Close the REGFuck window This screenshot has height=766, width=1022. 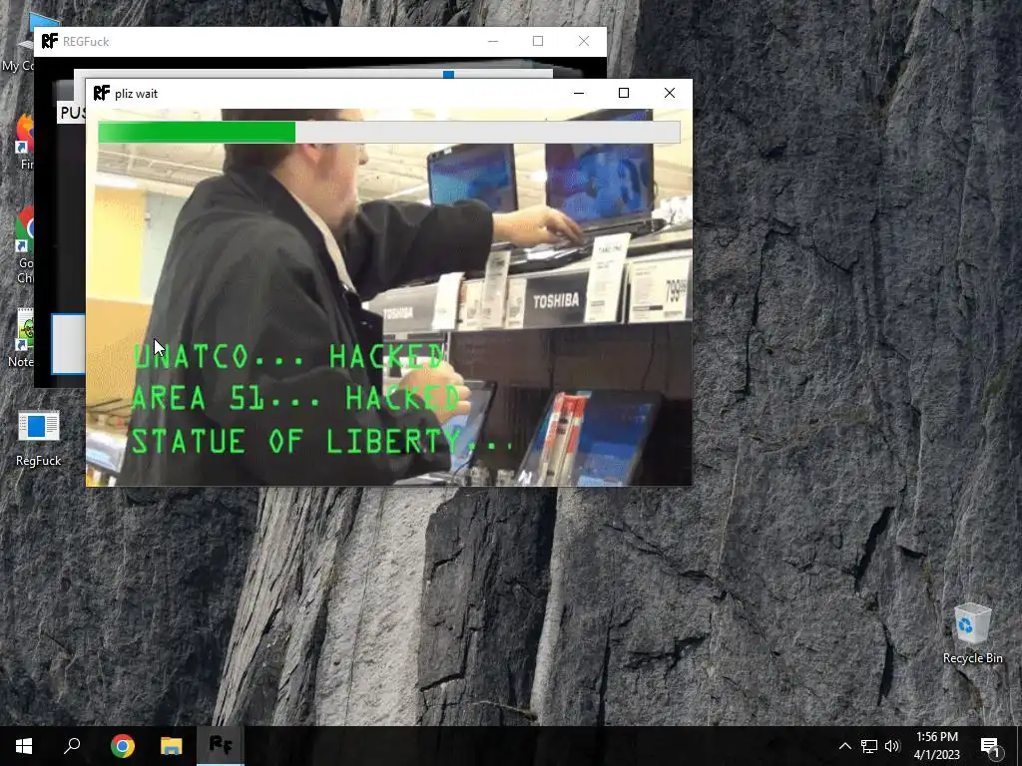583,41
